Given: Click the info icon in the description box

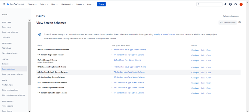Looking at the screenshot, I should click(x=40, y=34).
